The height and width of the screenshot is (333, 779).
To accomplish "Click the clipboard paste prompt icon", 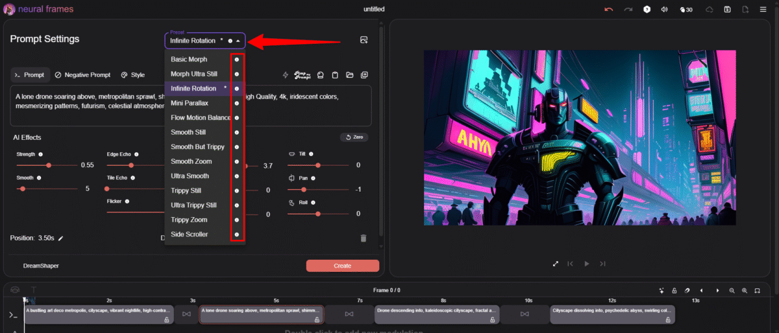I will pos(335,75).
